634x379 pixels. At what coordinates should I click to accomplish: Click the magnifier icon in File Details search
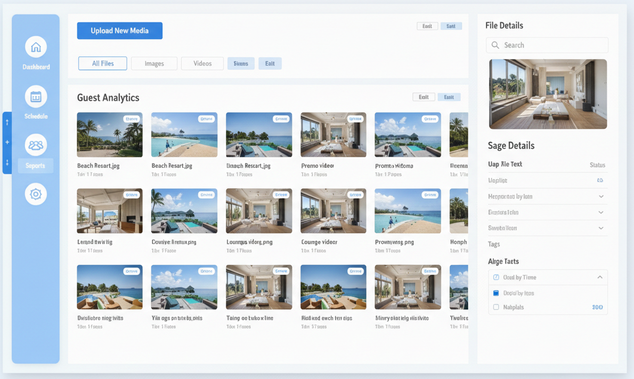click(495, 45)
